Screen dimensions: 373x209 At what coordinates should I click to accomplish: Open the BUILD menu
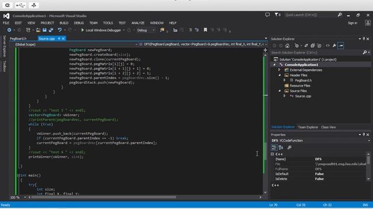[x=64, y=23]
